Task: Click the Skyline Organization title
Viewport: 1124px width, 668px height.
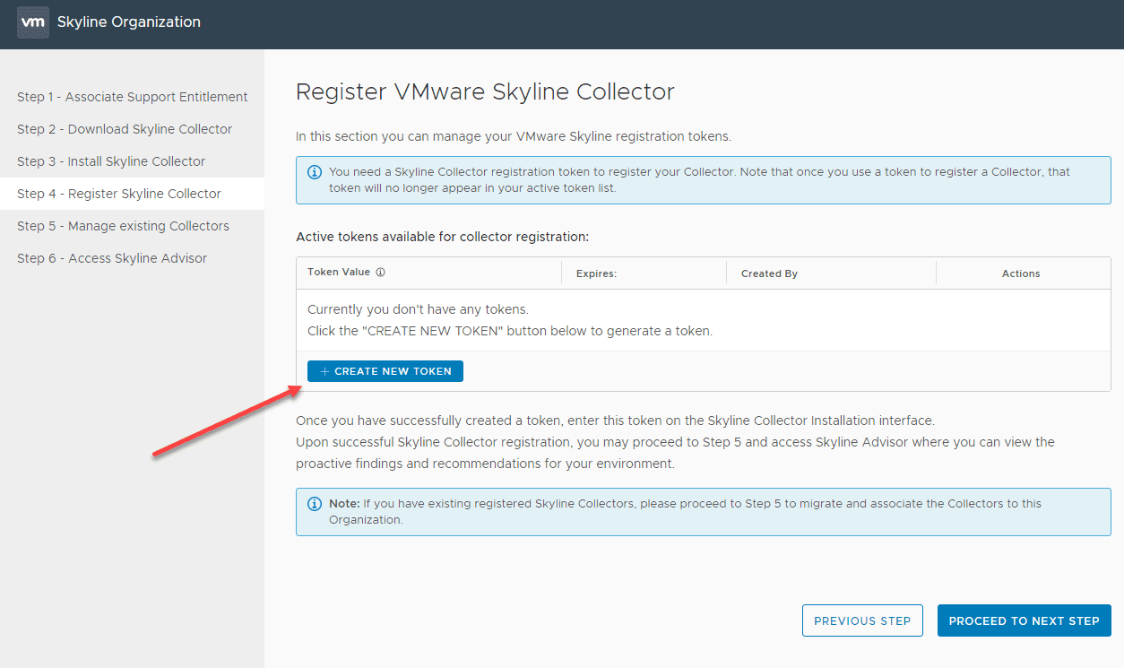Action: [x=129, y=22]
